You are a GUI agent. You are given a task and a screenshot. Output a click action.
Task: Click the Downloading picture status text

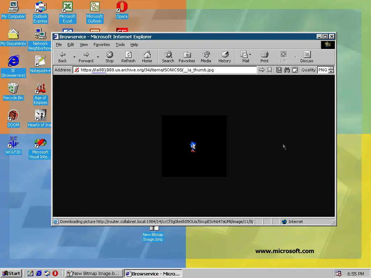coord(157,222)
